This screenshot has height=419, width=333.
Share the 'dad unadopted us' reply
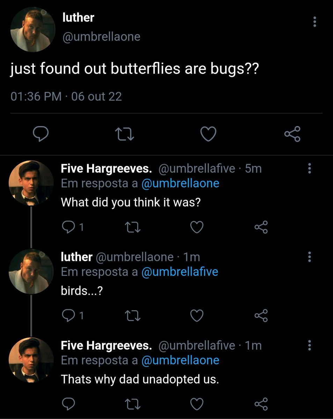point(261,404)
